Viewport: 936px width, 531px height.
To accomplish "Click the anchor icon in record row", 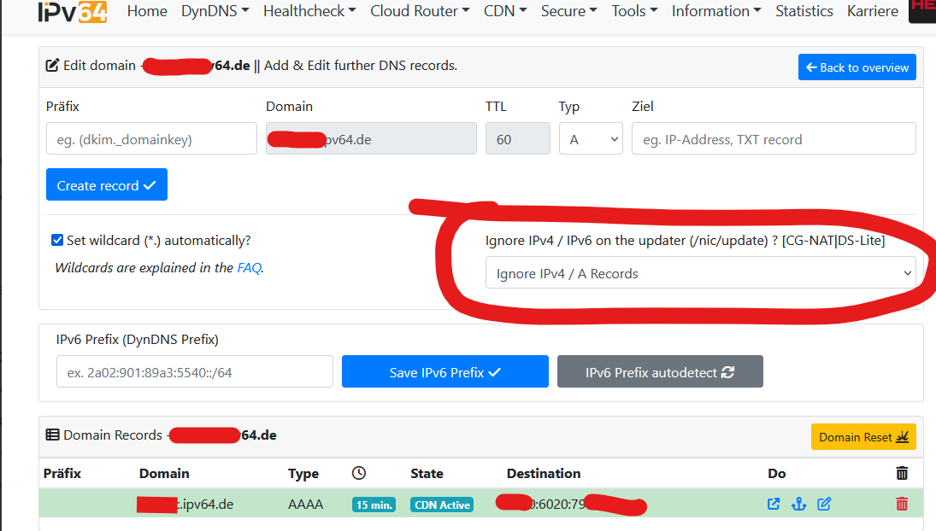I will pos(799,504).
